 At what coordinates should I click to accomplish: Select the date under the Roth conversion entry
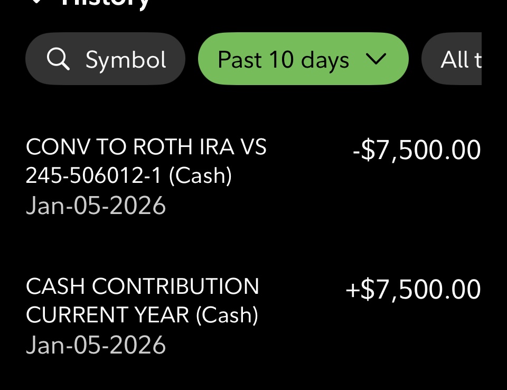[96, 206]
